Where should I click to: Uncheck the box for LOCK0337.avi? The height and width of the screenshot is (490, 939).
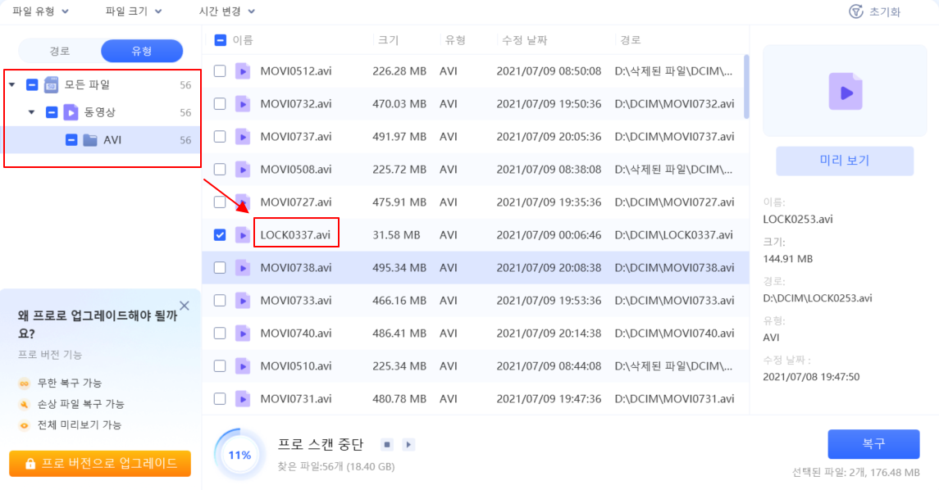pyautogui.click(x=220, y=235)
